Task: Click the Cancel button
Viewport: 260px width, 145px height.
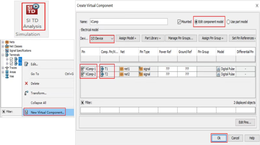Action: tap(235, 138)
